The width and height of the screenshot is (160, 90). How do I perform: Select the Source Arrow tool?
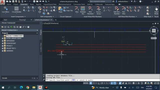click(98, 10)
